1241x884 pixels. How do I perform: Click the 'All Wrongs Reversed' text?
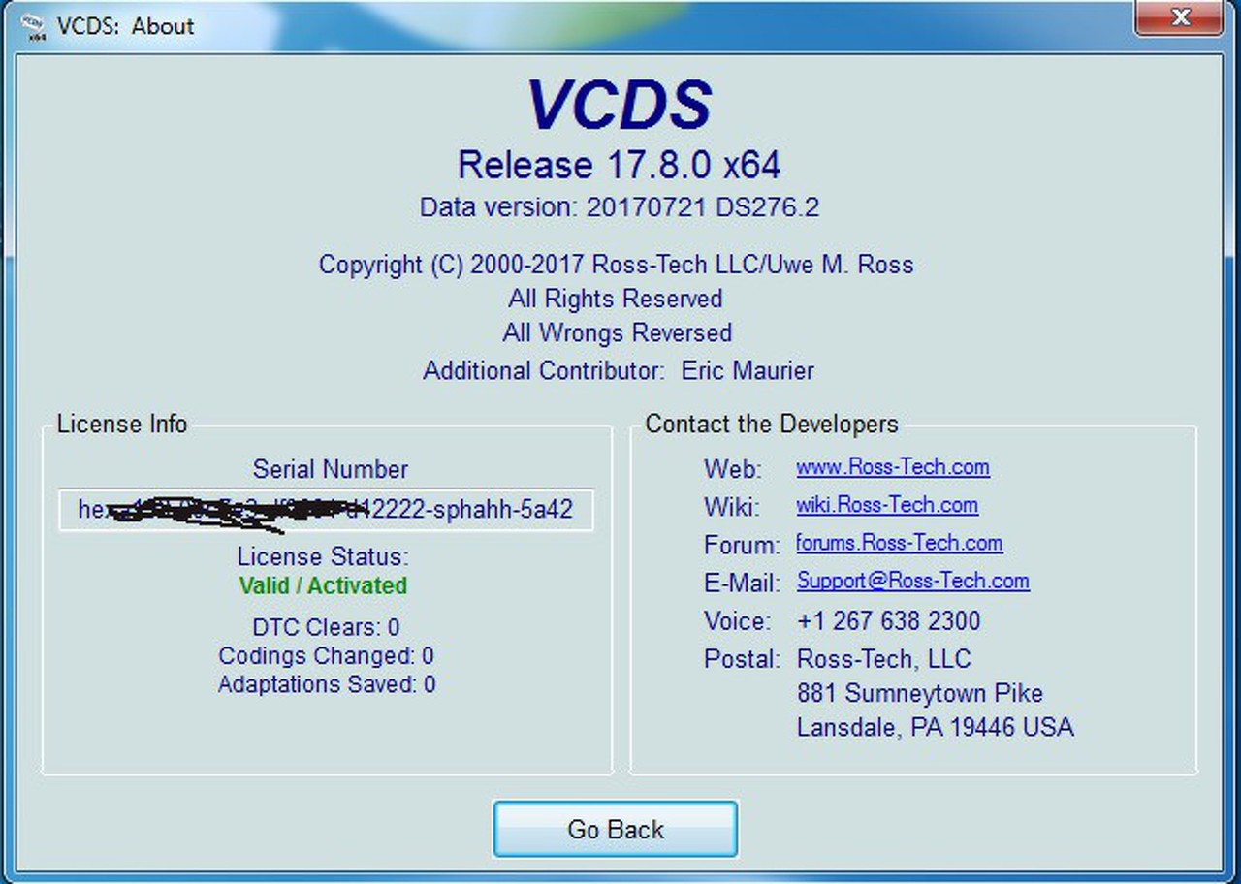[x=617, y=333]
